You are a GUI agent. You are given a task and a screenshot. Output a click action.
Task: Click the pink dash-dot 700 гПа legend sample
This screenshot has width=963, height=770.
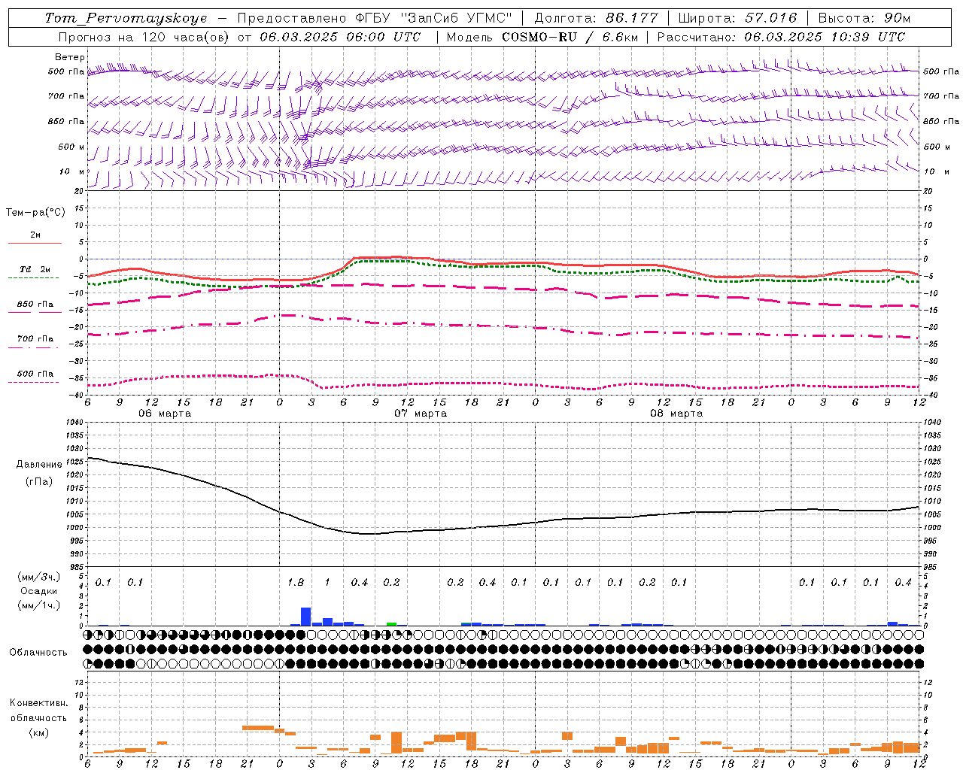33,347
